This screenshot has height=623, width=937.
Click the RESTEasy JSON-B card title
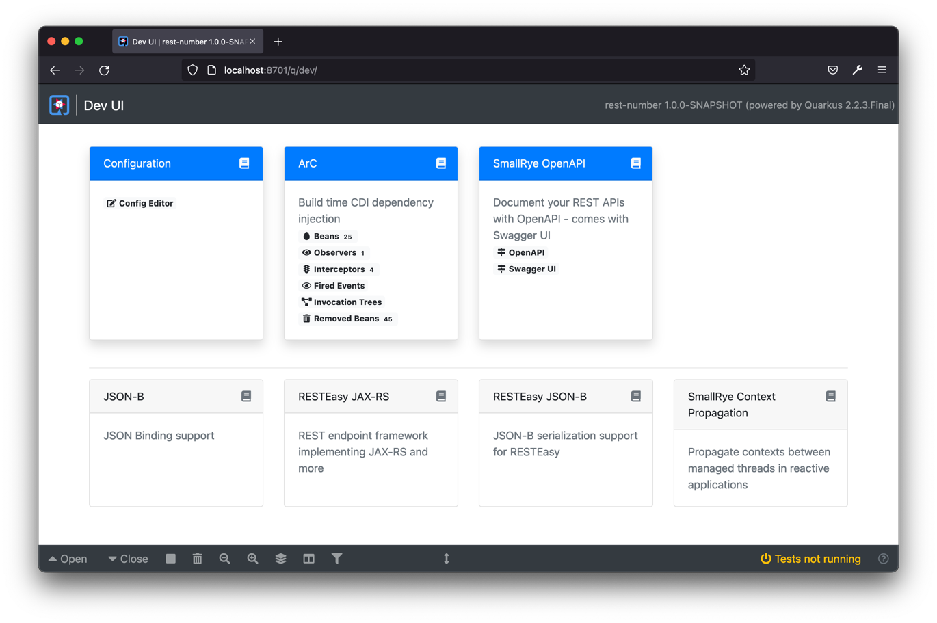tap(540, 397)
